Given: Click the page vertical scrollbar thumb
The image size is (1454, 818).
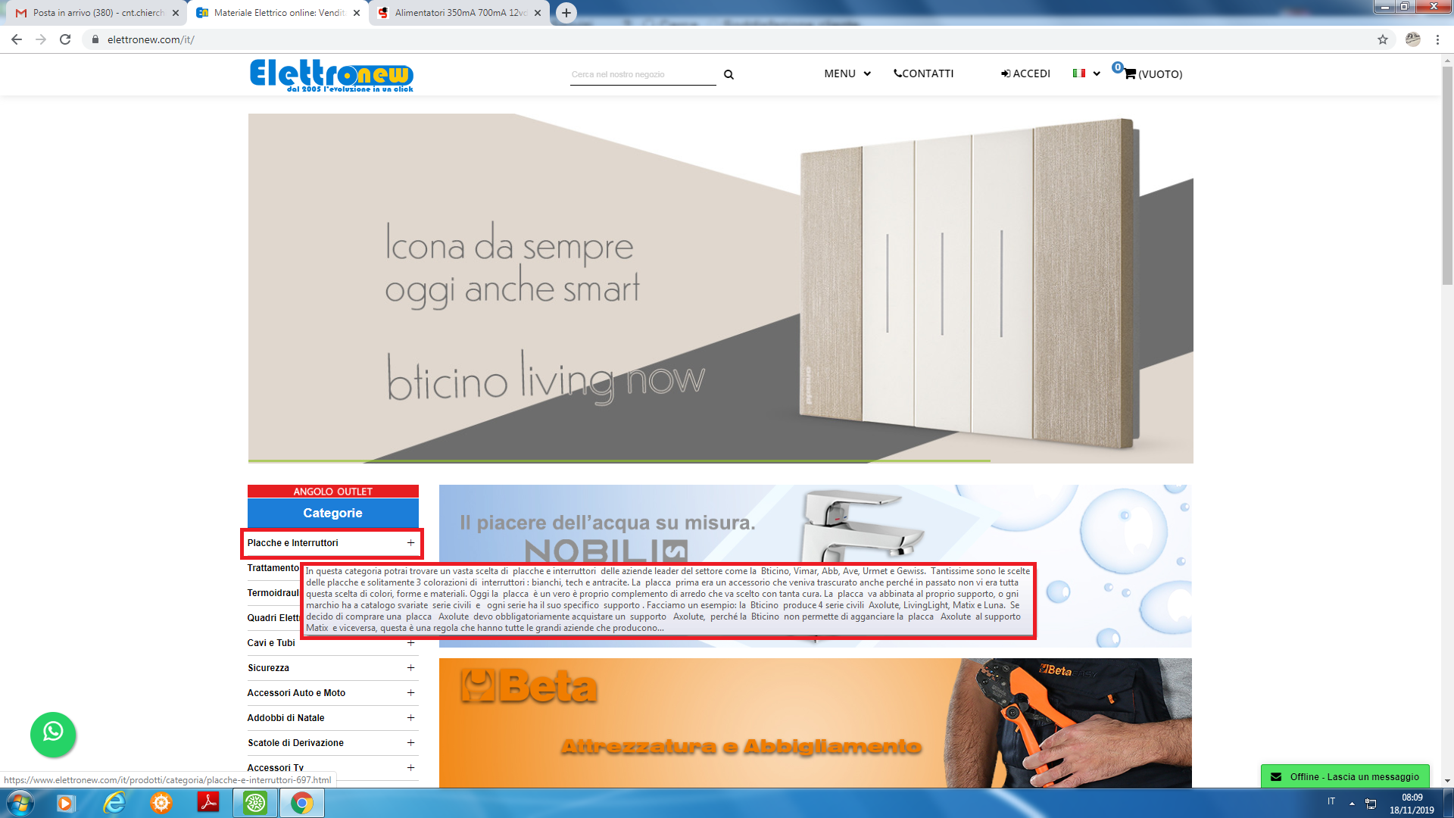Looking at the screenshot, I should click(x=1447, y=176).
